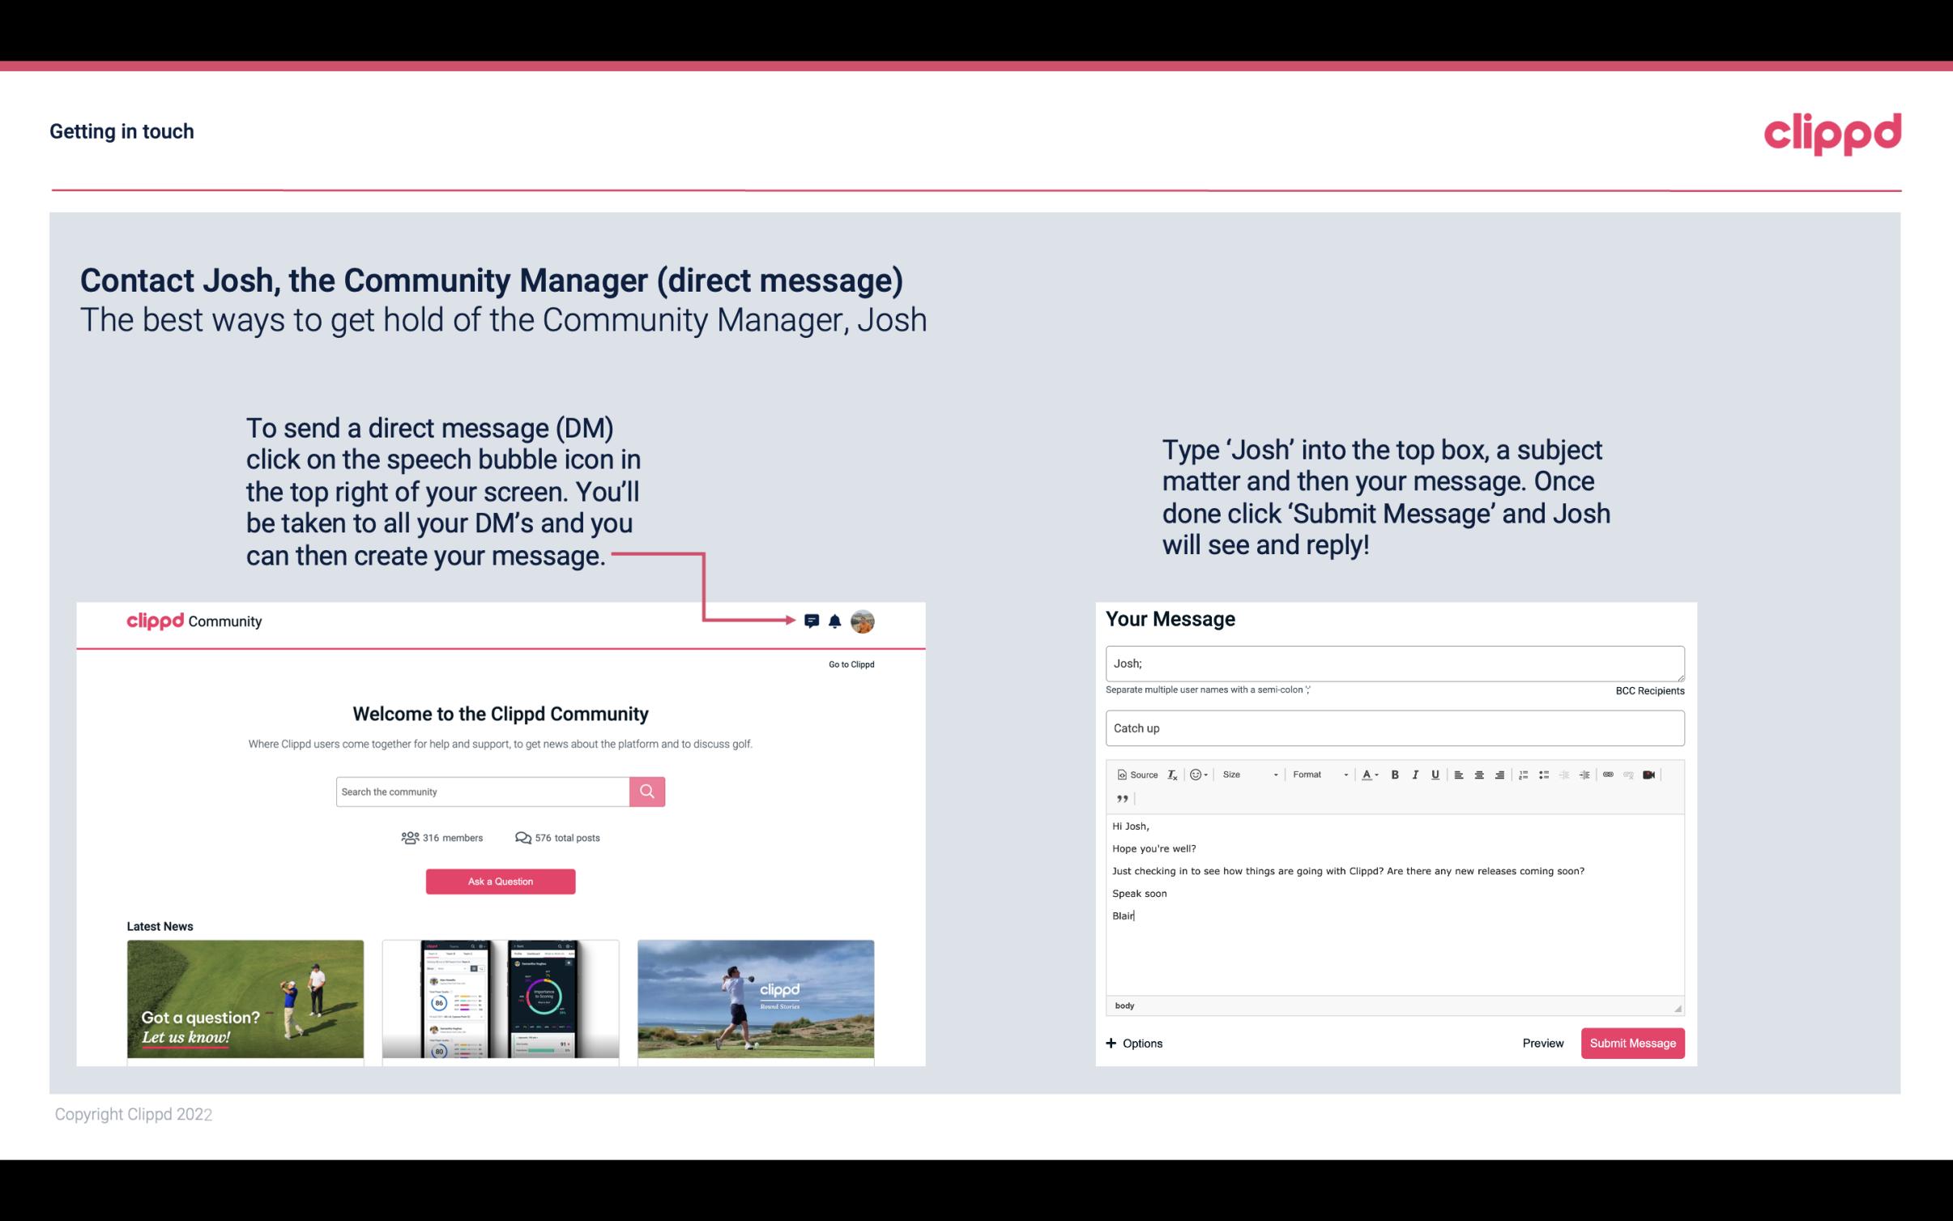The width and height of the screenshot is (1953, 1221).
Task: Click the Preview button
Action: pos(1542,1044)
